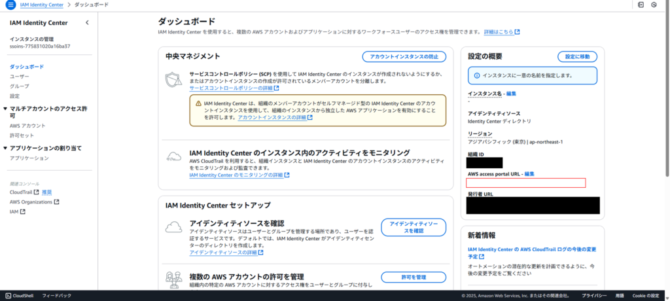This screenshot has width=670, height=301.
Task: Open ユーザー in the sidebar
Action: point(19,77)
